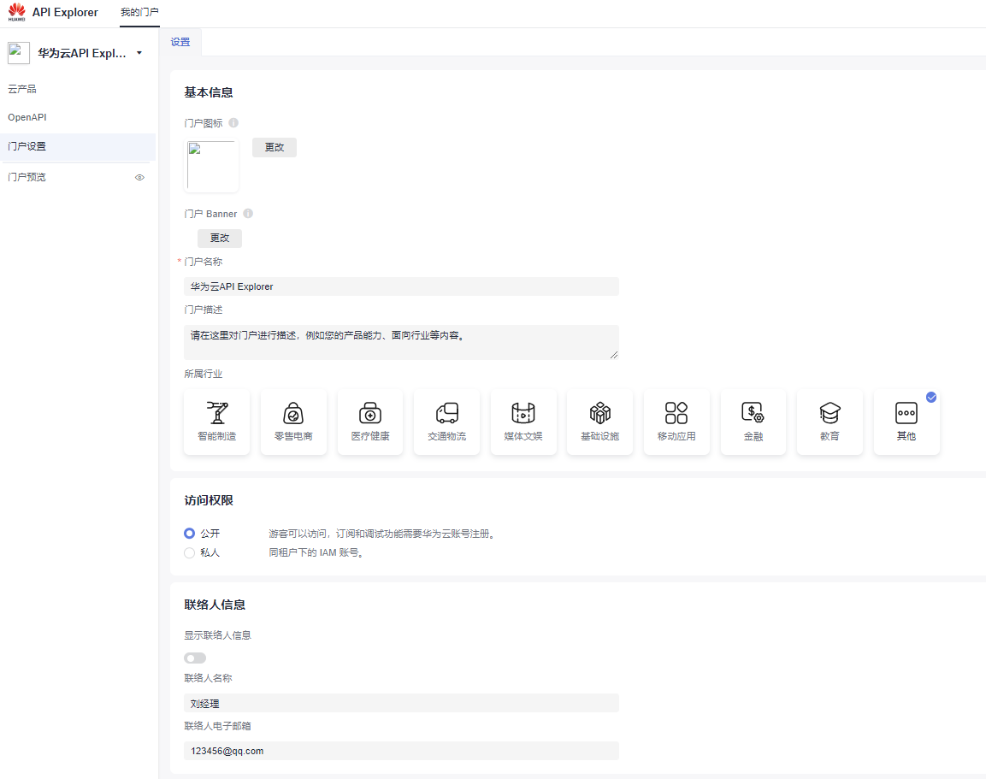This screenshot has height=779, width=986.
Task: Go to 门户设置 in the sidebar
Action: (78, 146)
